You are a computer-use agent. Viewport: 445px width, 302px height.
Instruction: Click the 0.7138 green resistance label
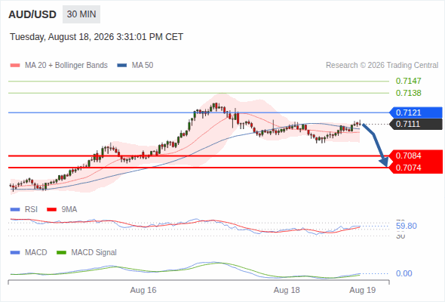pos(408,93)
